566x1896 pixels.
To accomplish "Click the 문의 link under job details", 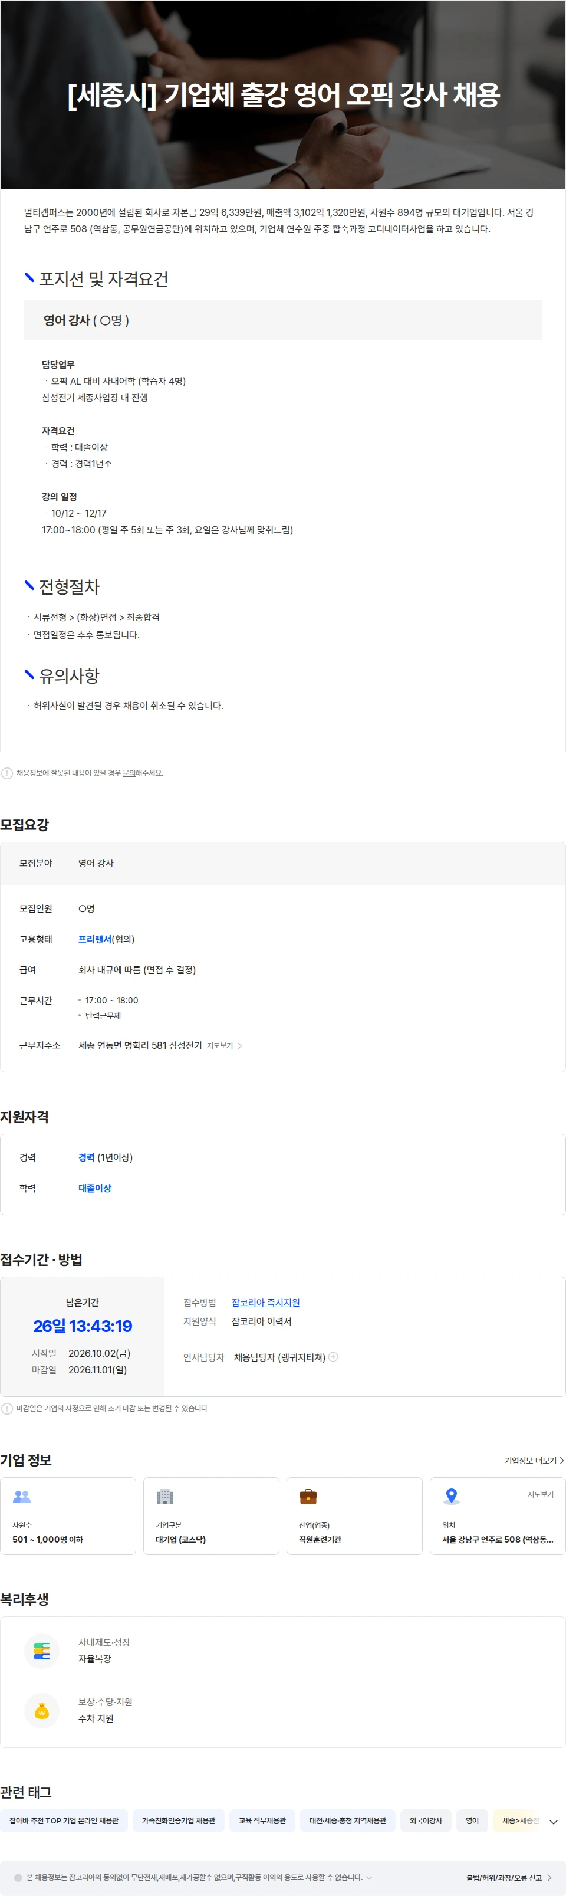I will click(128, 773).
